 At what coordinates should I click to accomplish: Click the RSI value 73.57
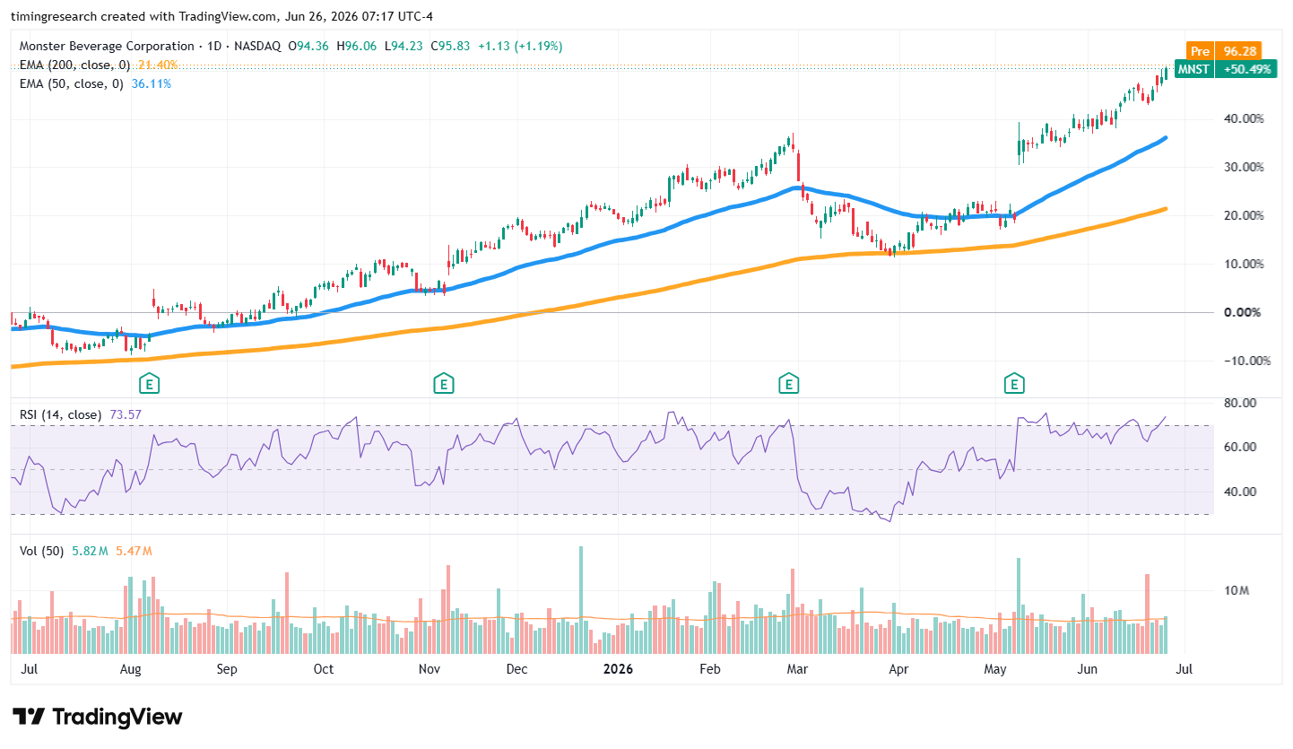click(124, 414)
